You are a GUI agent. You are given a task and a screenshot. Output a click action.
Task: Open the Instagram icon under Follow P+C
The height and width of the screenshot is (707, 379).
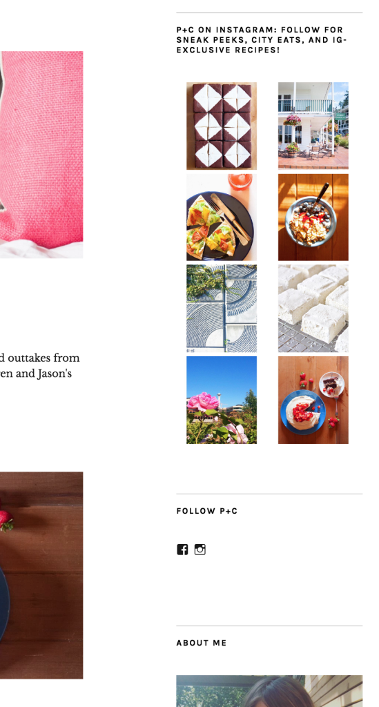[200, 549]
